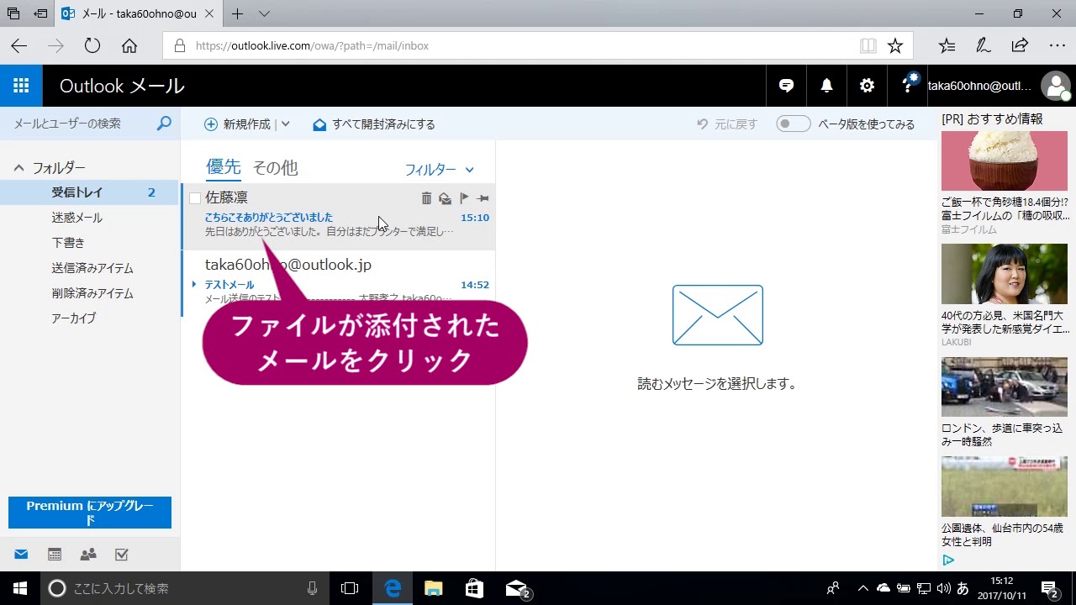Switch to the 優先 tab
This screenshot has height=605, width=1076.
click(x=224, y=167)
